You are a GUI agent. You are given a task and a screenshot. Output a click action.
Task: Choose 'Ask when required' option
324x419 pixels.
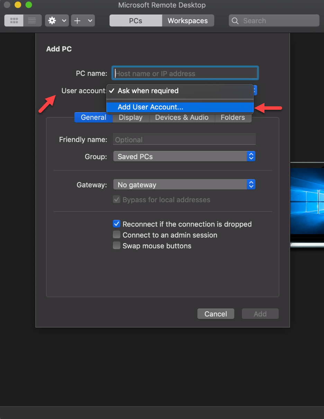pos(180,91)
